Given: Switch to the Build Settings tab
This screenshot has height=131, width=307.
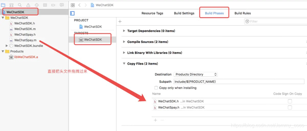Looking at the screenshot, I should (184, 13).
